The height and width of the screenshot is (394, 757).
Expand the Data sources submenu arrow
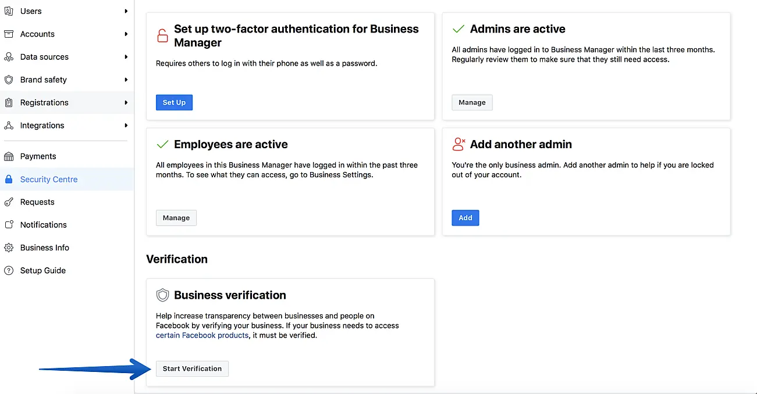(126, 57)
